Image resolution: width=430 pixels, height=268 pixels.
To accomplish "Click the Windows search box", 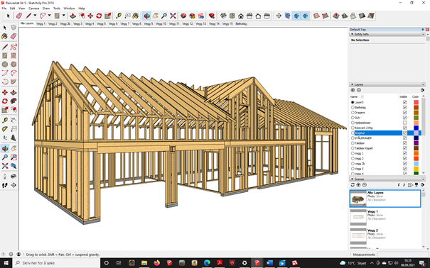I will (56, 263).
